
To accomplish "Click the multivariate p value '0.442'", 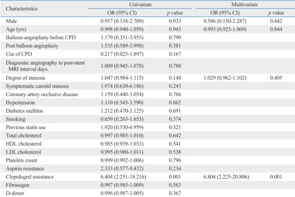I will [276, 21].
